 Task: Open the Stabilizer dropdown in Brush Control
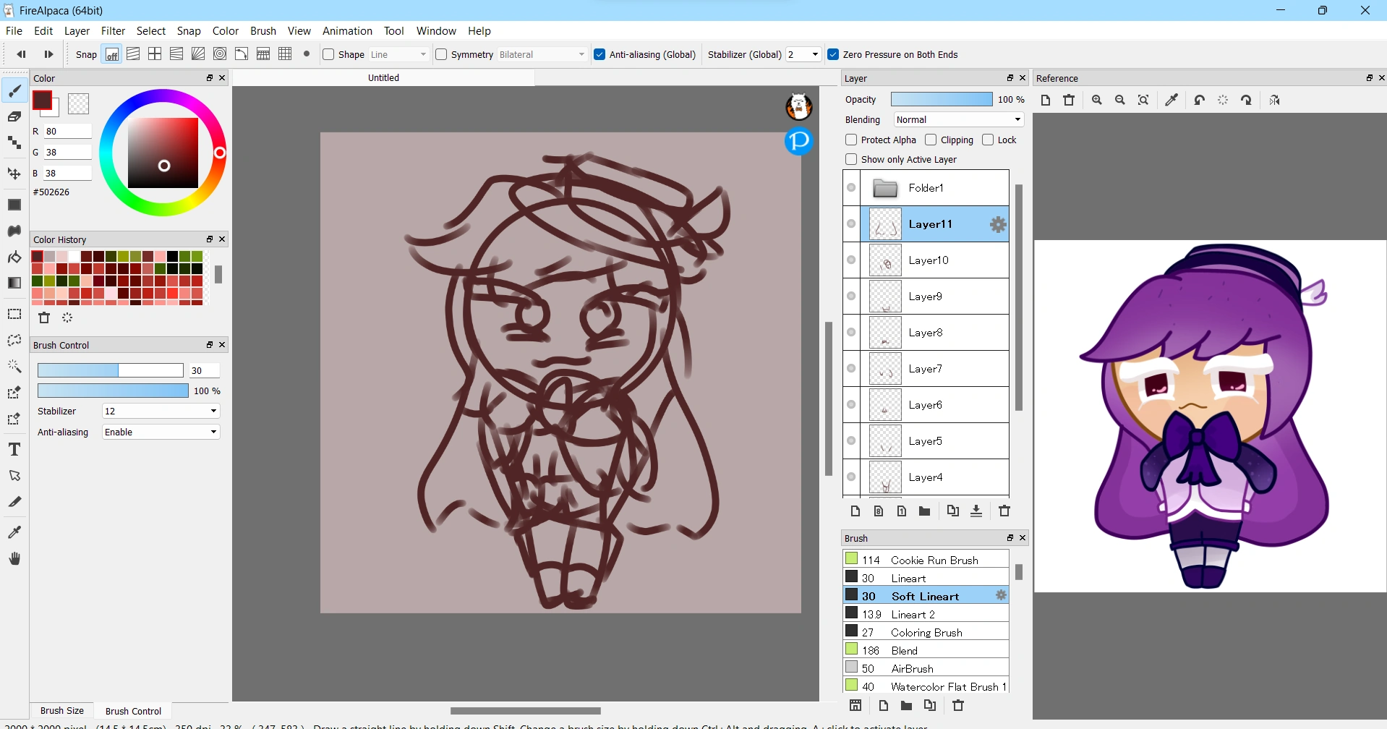pos(213,411)
